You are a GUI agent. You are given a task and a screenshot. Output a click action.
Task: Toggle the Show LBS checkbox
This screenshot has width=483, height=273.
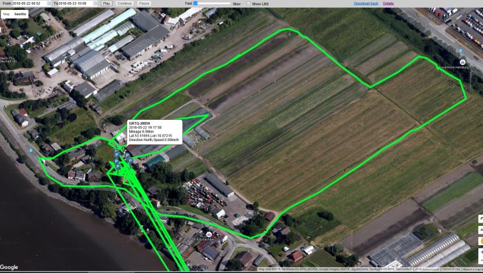[x=248, y=3]
